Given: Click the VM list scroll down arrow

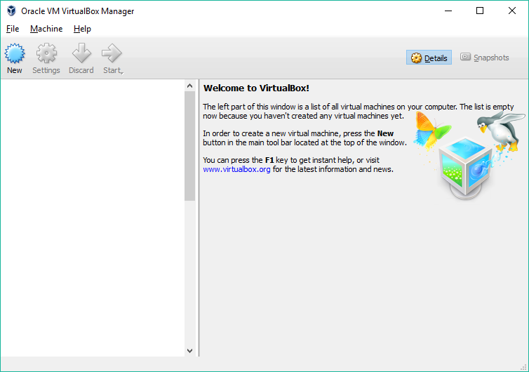Looking at the screenshot, I should (x=189, y=351).
